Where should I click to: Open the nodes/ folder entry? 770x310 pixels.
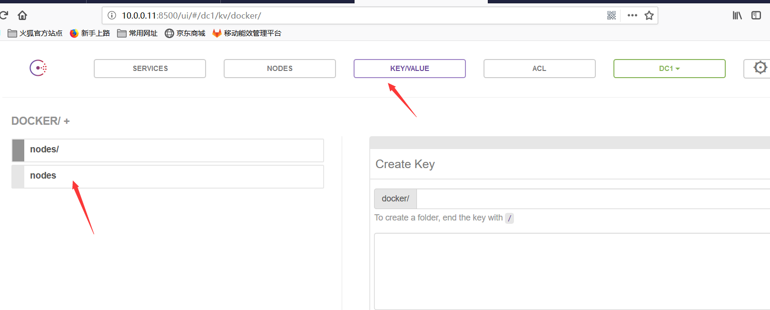point(168,150)
